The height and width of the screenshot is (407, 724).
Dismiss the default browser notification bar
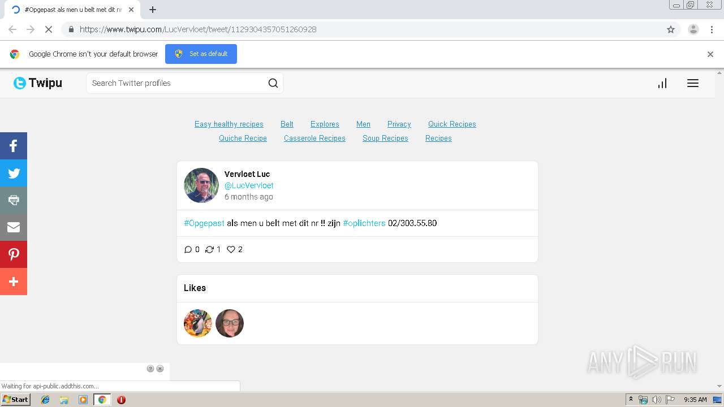[710, 54]
